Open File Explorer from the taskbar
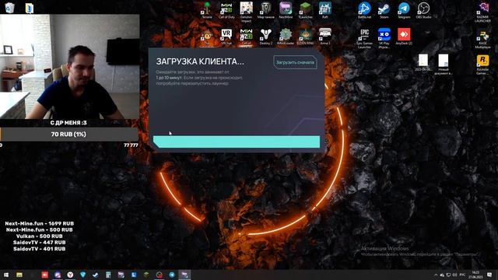The image size is (498, 280). [x=19, y=275]
